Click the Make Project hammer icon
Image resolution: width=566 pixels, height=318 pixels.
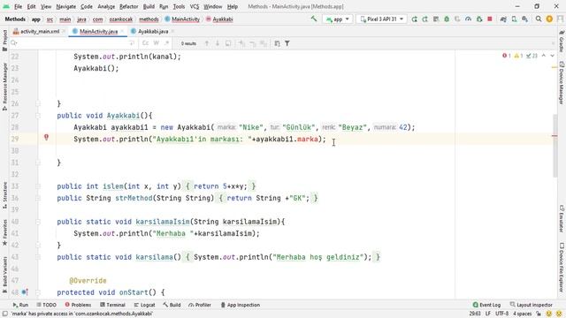pos(314,19)
